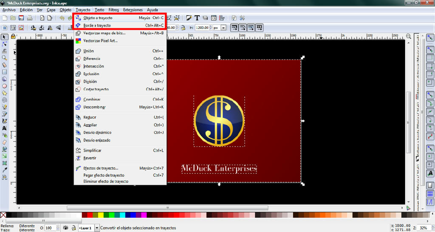
Task: Adjust the height field spinner arrows
Action: point(211,28)
